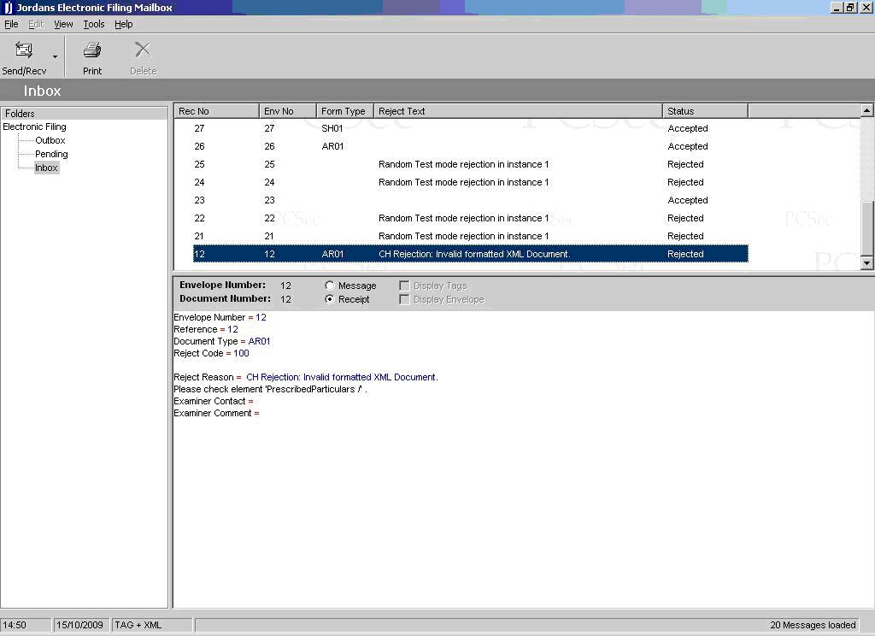Click the message list scroll down arrow
This screenshot has height=636, width=875.
point(867,263)
